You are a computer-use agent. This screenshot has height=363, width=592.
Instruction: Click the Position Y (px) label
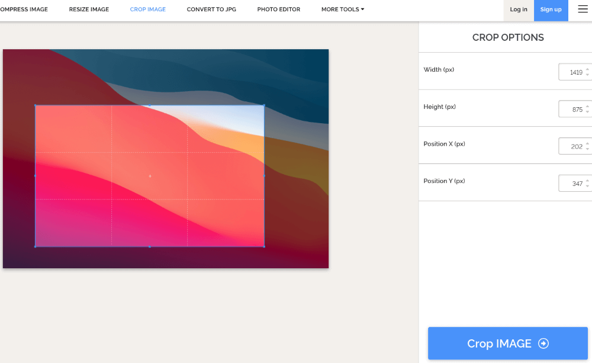coord(444,181)
